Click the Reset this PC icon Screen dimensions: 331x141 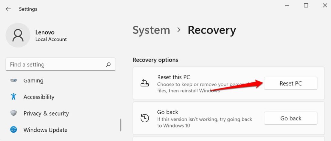click(x=144, y=83)
